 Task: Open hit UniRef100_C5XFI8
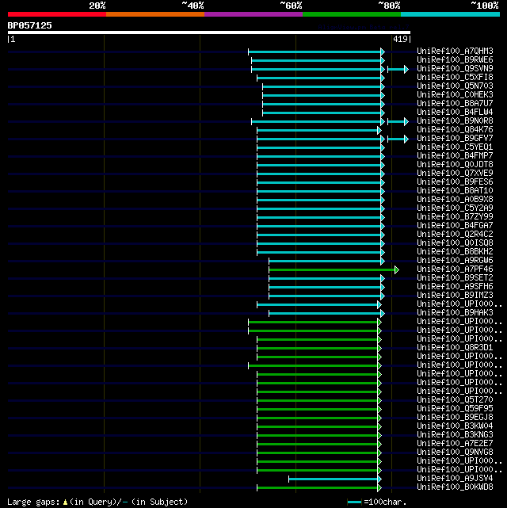coord(455,78)
